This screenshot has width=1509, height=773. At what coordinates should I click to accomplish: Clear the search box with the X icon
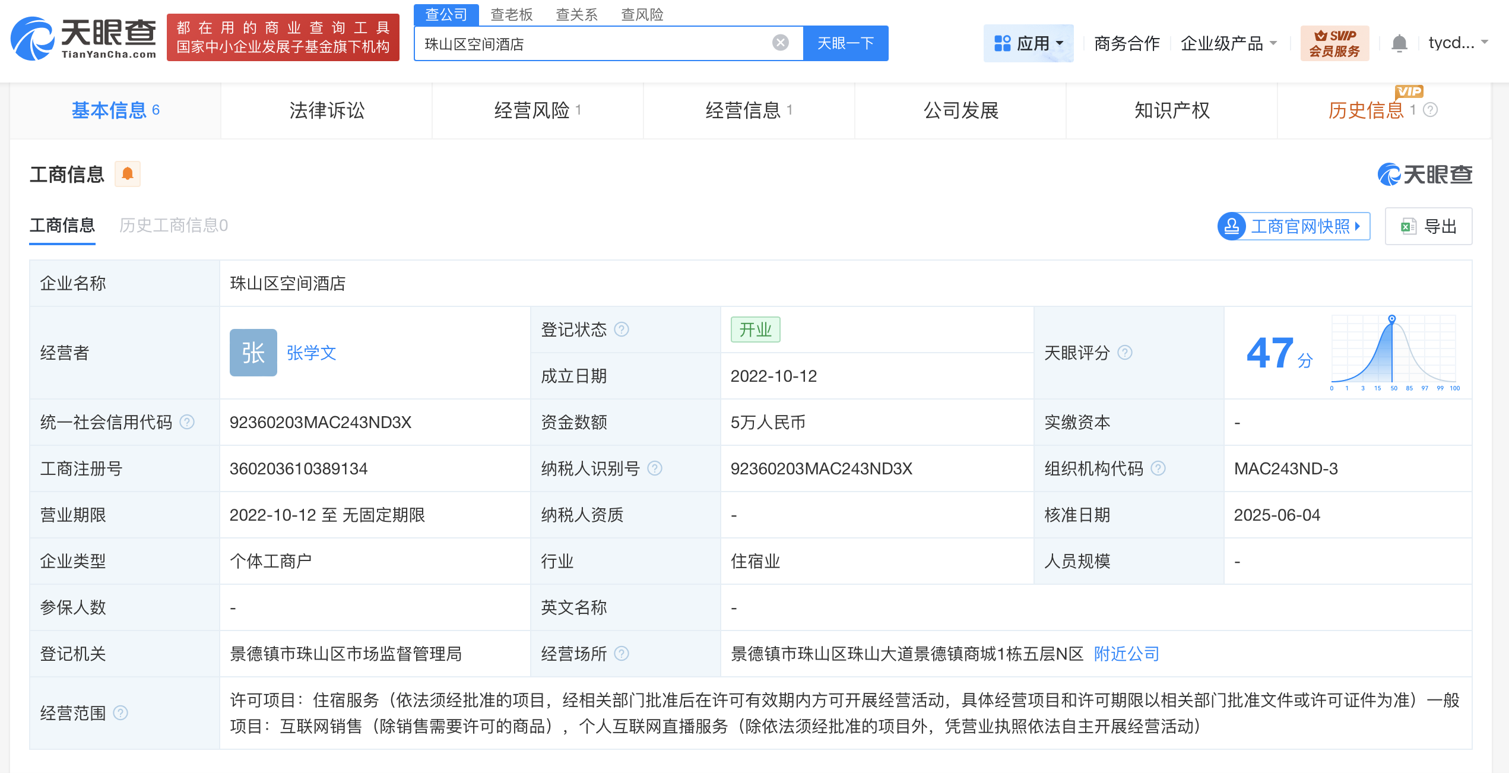coord(780,43)
